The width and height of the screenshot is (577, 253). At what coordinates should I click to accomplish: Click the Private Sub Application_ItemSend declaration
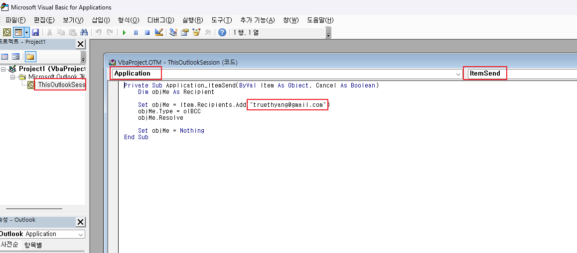(251, 85)
